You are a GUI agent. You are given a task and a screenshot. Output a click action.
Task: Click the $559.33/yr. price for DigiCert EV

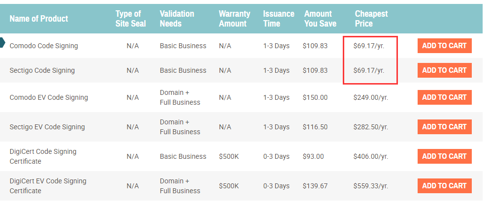coord(371,186)
